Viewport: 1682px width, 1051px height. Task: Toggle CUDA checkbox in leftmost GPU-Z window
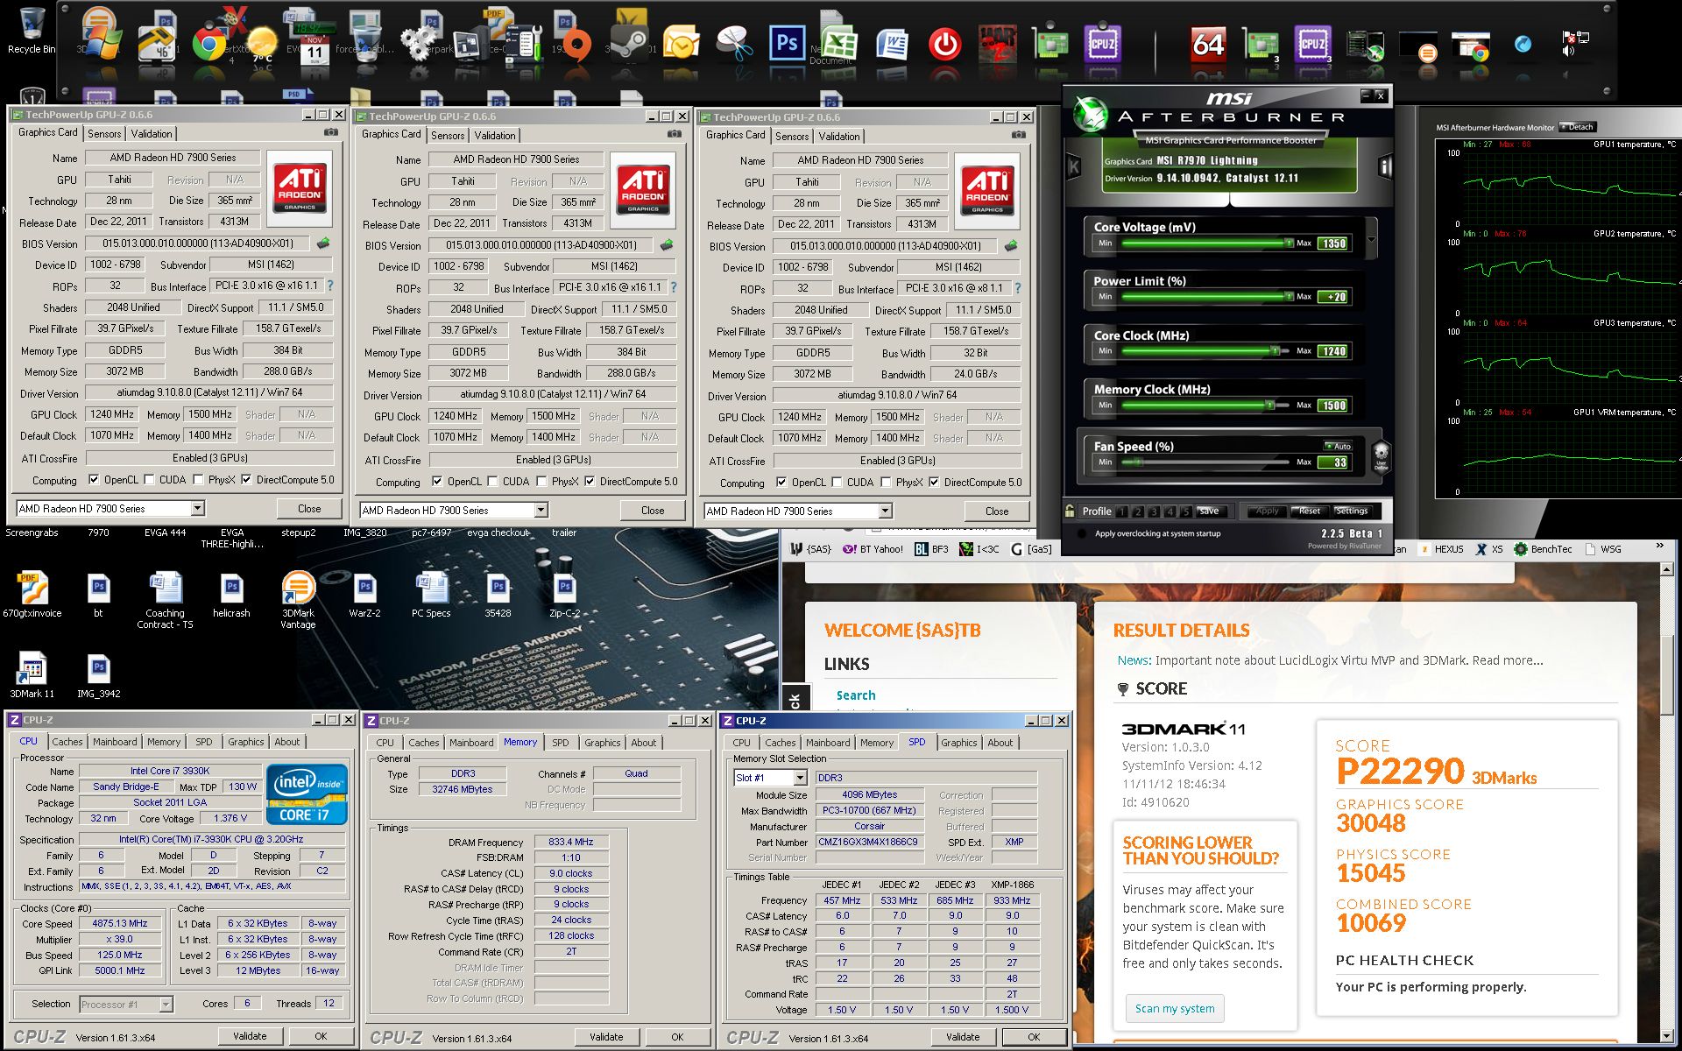[149, 479]
